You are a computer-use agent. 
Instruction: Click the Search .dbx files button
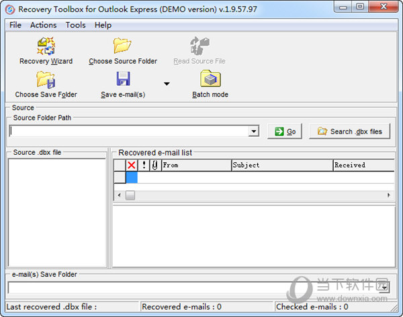349,131
